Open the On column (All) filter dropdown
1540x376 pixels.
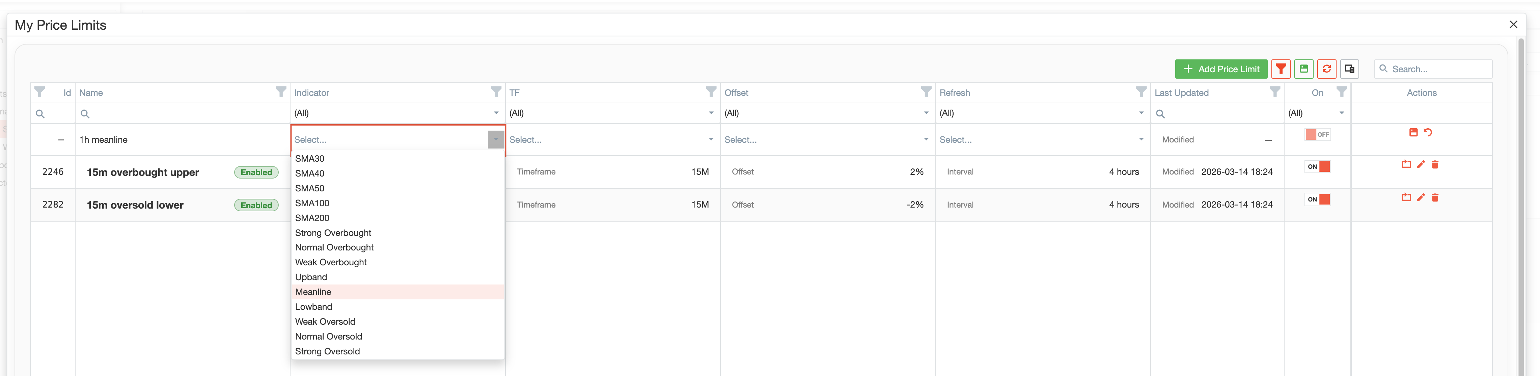coord(1316,113)
